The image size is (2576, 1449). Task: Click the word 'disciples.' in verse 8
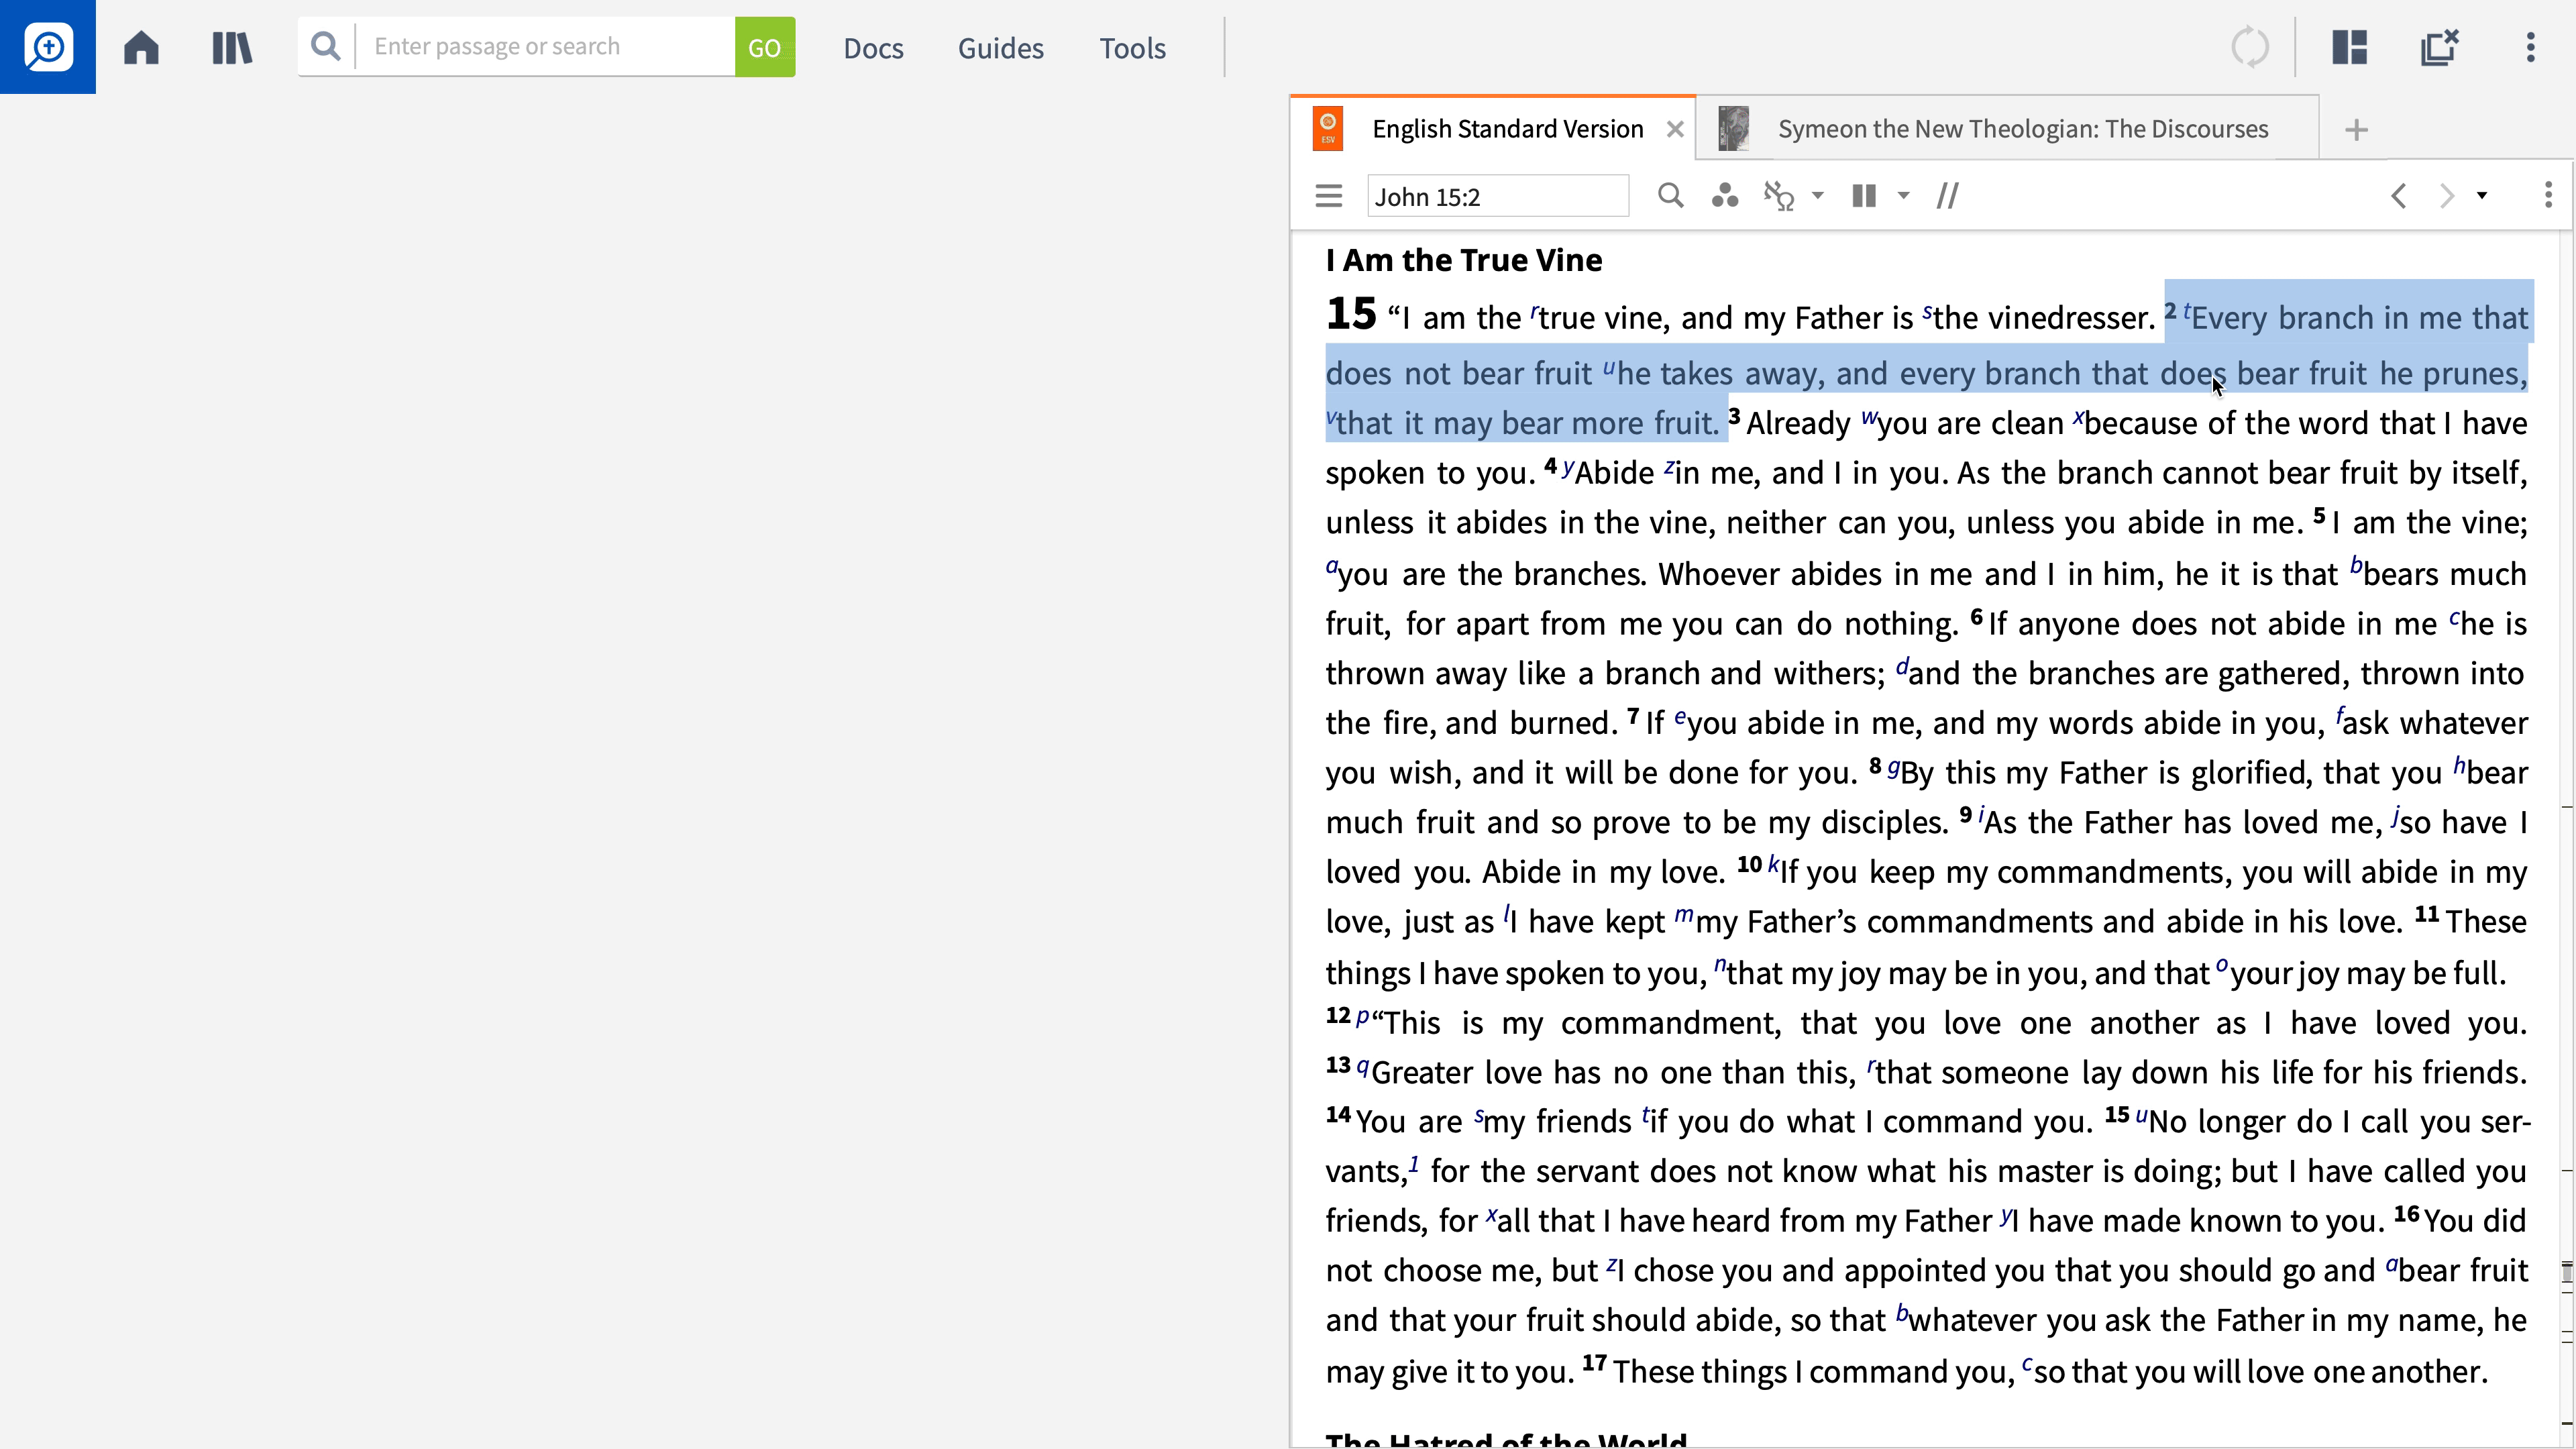1884,822
